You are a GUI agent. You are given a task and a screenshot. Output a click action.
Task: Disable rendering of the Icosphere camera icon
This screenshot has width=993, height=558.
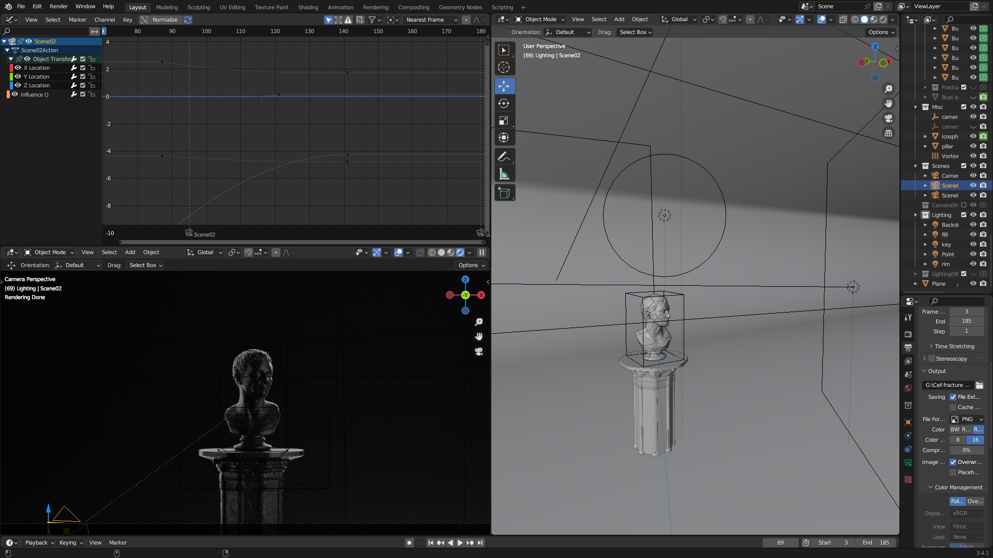[983, 136]
